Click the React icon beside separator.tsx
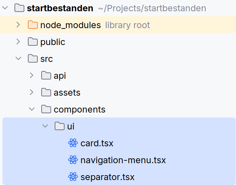The height and width of the screenshot is (185, 236). tap(73, 177)
